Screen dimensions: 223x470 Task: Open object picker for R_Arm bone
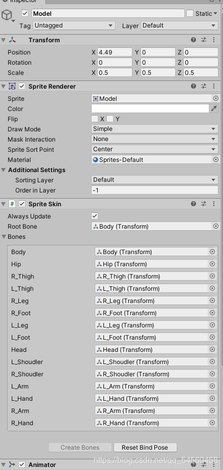[212, 410]
